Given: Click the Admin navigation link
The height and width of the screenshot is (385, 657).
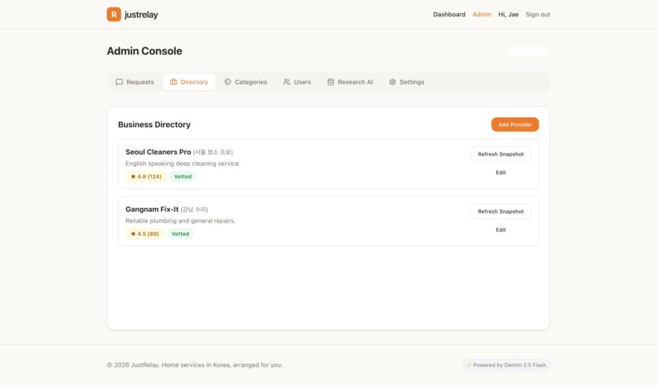Looking at the screenshot, I should click(x=482, y=14).
